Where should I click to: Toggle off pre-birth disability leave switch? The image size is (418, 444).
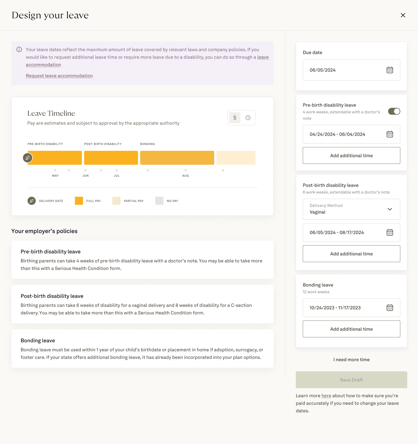(x=394, y=111)
